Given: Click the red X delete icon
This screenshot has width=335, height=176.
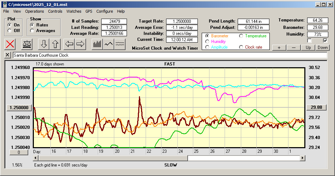Looking at the screenshot, I should (10, 44).
